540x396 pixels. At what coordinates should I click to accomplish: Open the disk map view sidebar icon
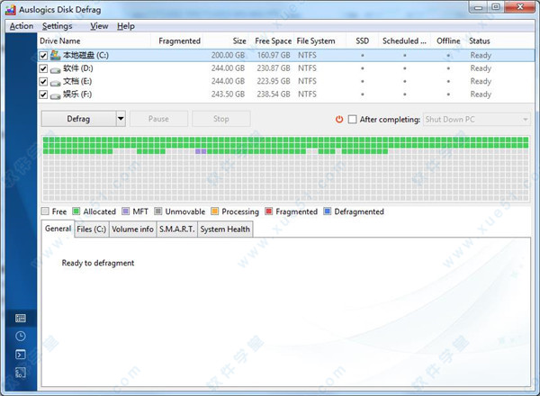[x=21, y=319]
